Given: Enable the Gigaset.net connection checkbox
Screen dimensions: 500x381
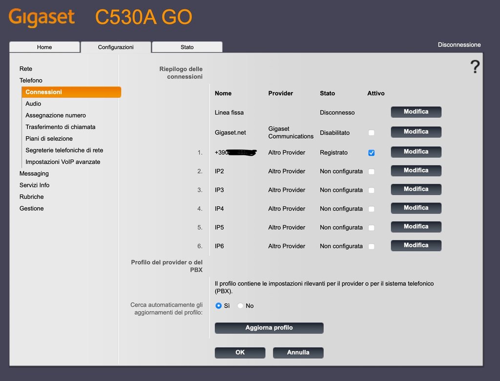Looking at the screenshot, I should coord(371,133).
